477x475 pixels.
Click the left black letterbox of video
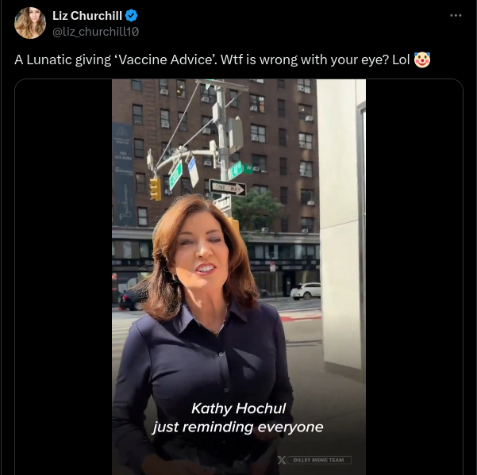click(x=63, y=277)
